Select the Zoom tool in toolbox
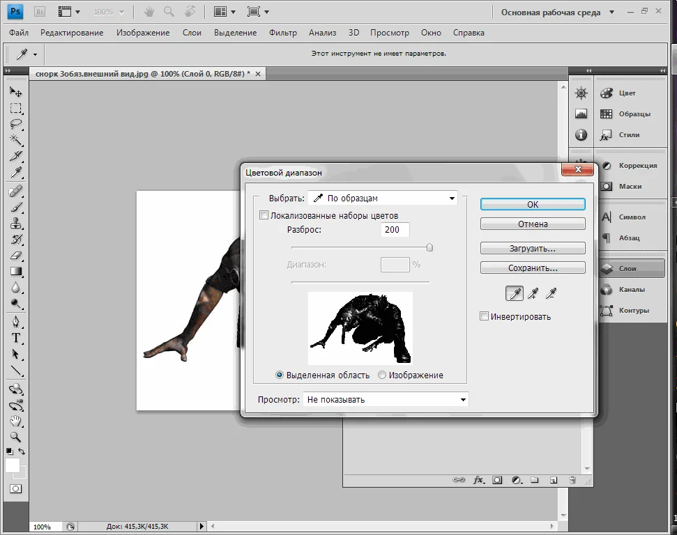Viewport: 677px width, 535px height. (x=15, y=437)
